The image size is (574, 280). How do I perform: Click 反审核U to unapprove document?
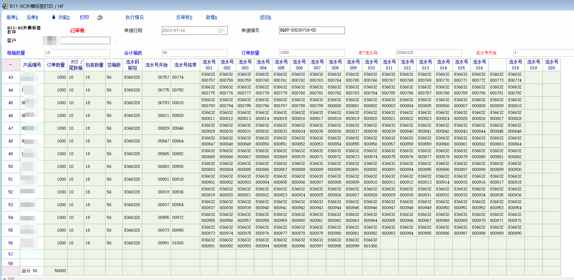(184, 18)
